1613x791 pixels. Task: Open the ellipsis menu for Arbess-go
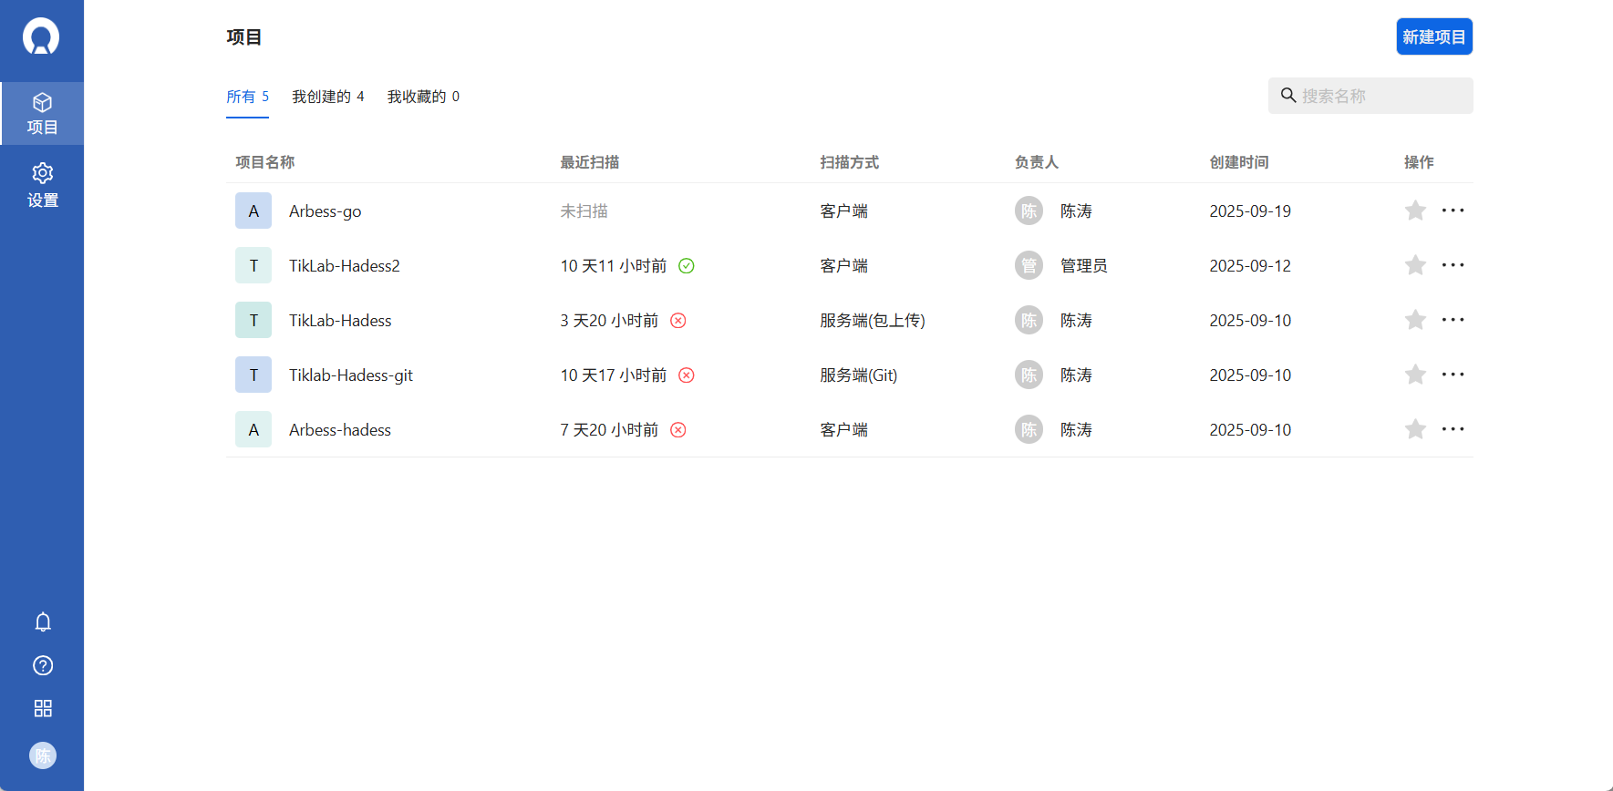[1453, 211]
